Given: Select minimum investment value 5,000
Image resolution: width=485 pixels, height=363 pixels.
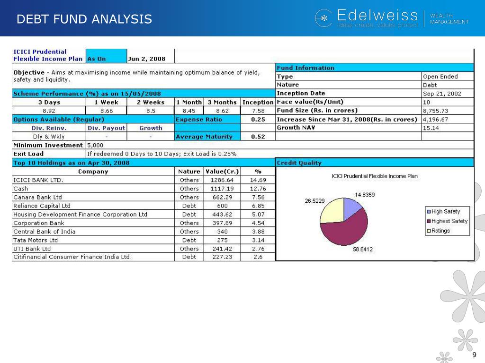Looking at the screenshot, I should (95, 145).
